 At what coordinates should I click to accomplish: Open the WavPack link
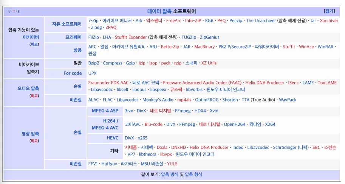[288, 100]
